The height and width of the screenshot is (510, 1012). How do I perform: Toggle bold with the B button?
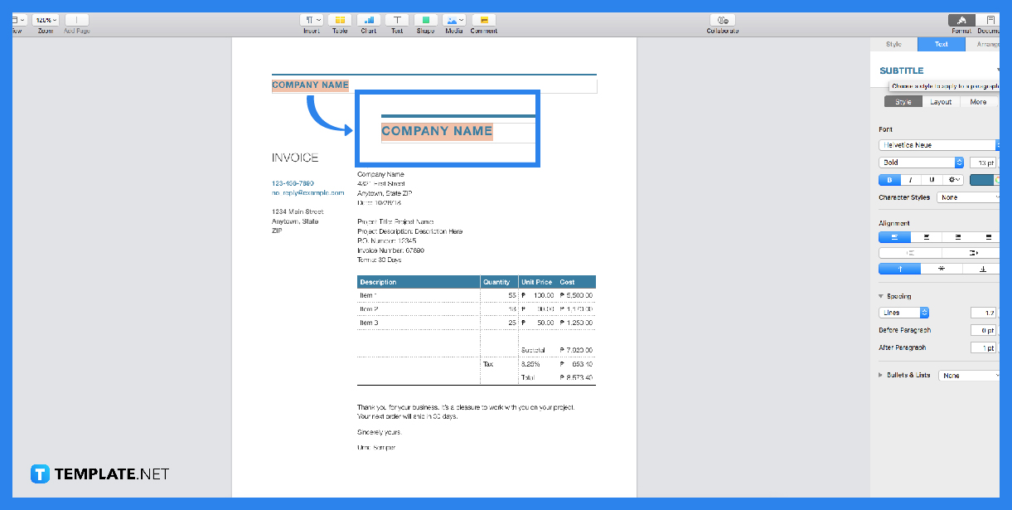coord(889,179)
